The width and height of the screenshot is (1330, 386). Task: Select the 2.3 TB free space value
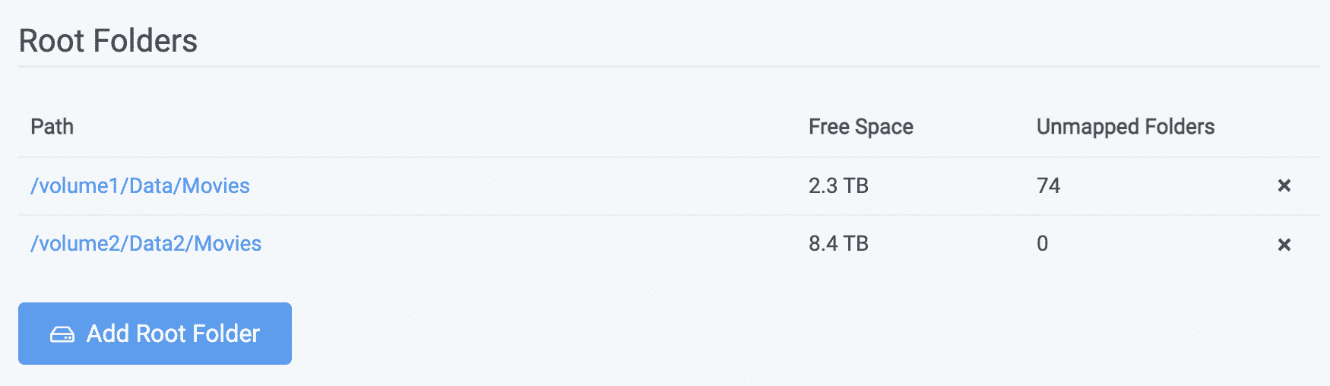838,185
